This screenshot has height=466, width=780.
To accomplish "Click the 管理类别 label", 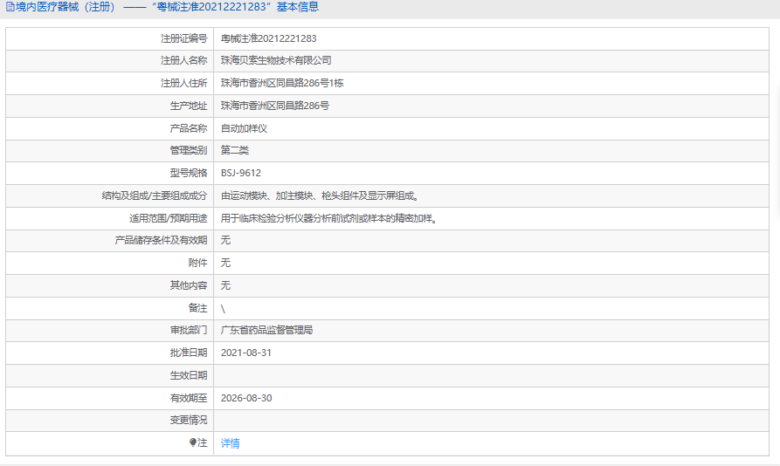I will pyautogui.click(x=189, y=150).
